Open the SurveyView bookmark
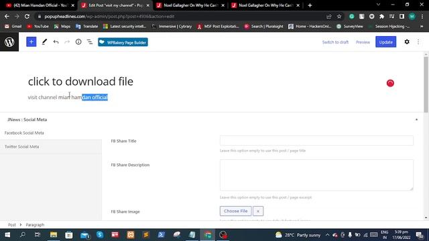This screenshot has width=429, height=241. [350, 27]
